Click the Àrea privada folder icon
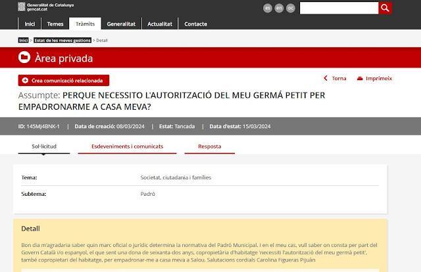Screen dimensions: 421x272 point(24,57)
